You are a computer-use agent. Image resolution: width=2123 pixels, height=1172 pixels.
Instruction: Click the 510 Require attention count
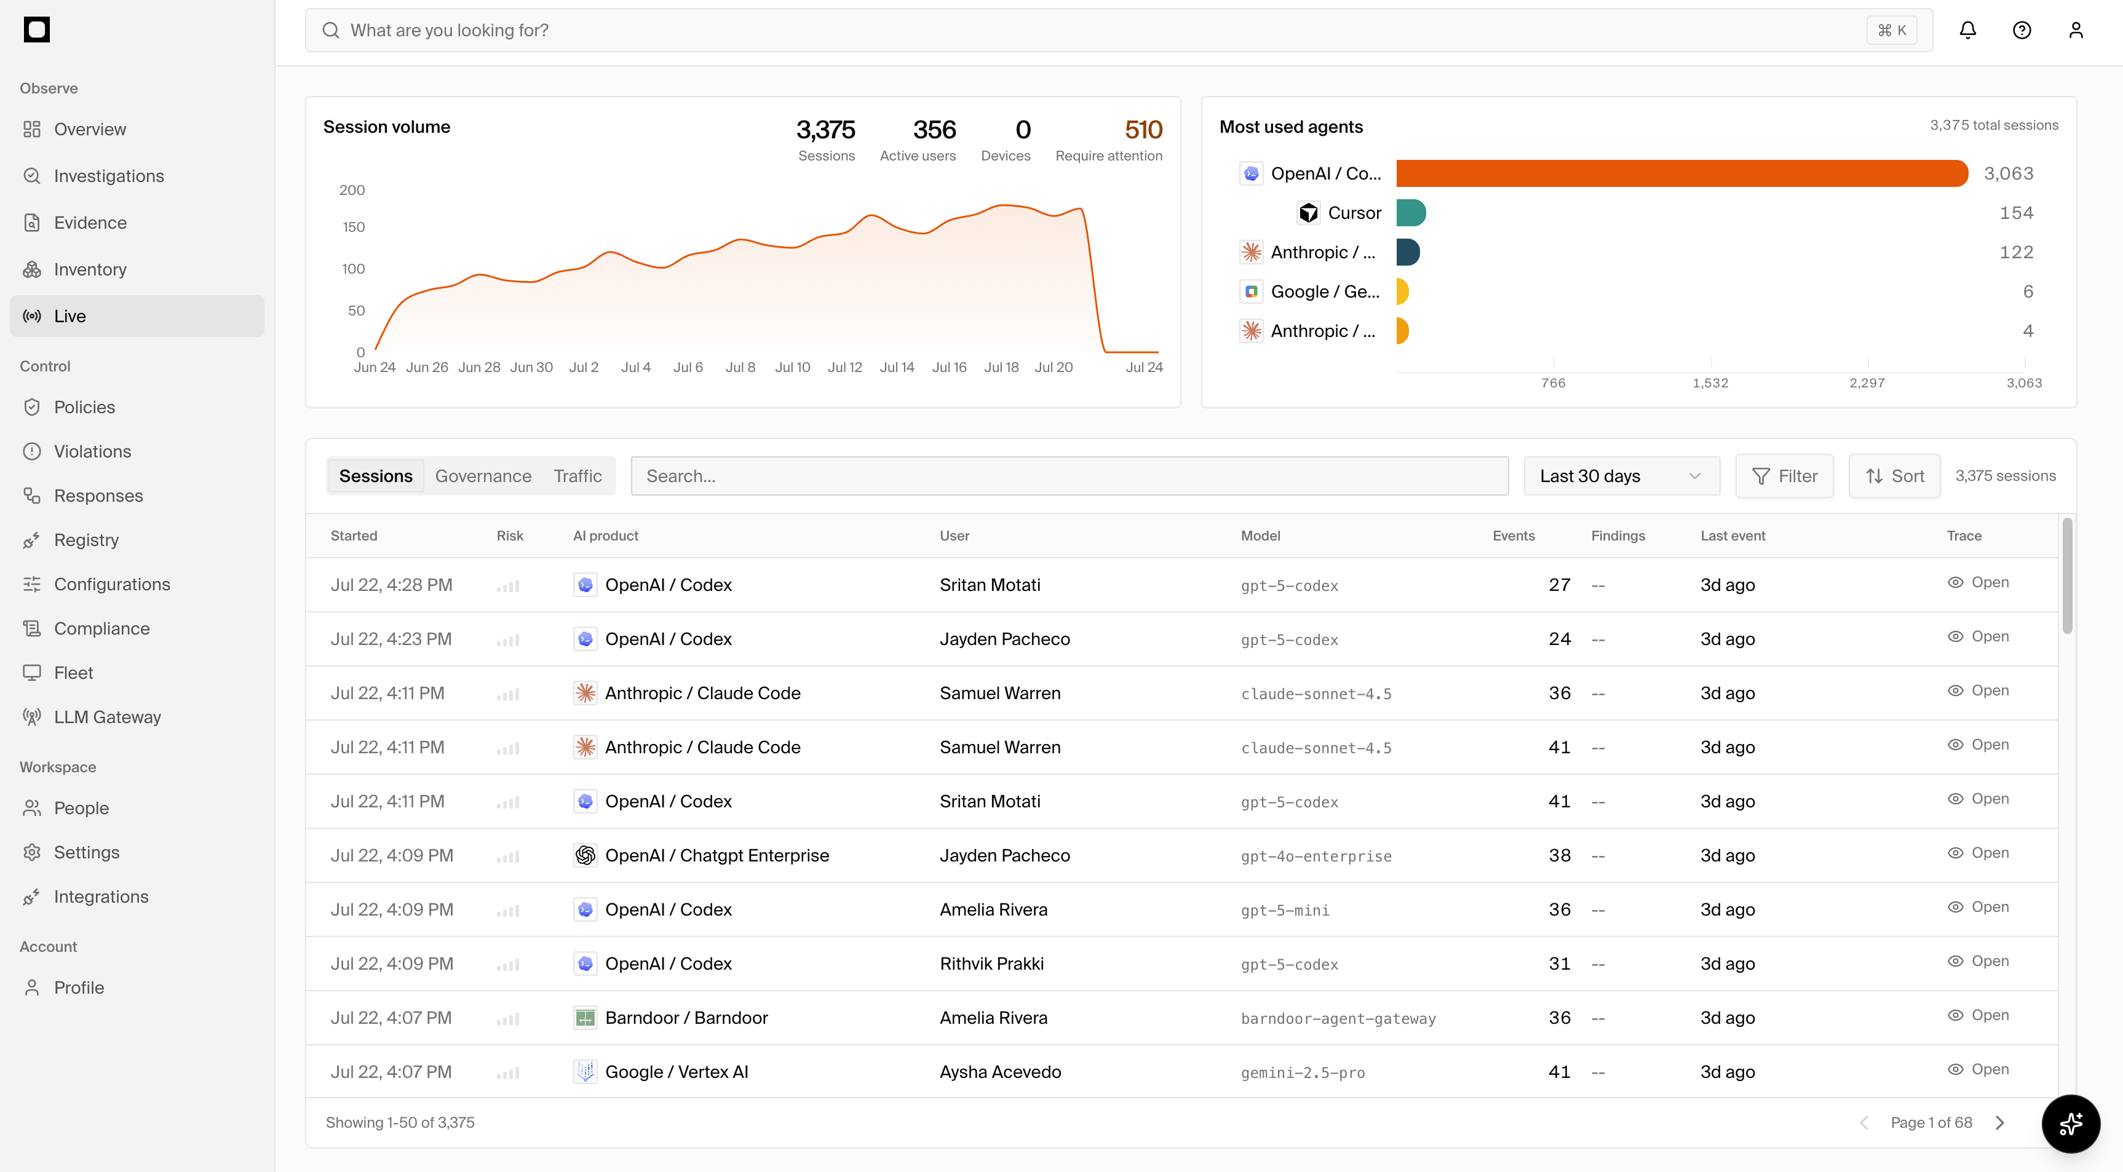click(x=1143, y=129)
